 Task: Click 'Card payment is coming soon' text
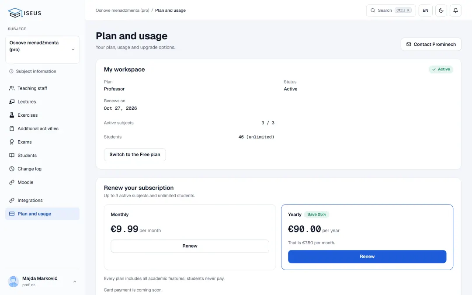point(133,290)
